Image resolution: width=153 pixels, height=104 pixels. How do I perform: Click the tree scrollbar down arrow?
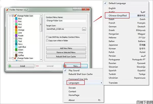(x=41, y=60)
